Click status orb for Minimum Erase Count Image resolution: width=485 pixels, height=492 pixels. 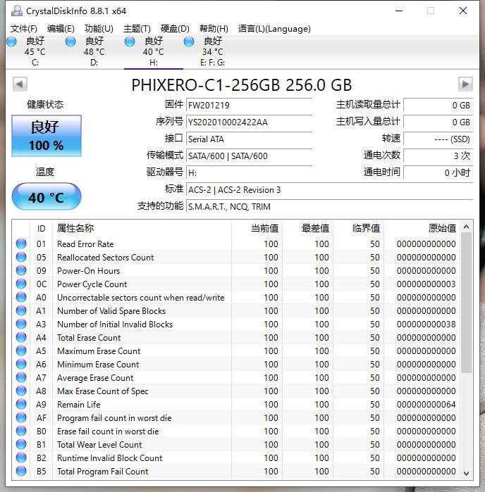tap(21, 365)
